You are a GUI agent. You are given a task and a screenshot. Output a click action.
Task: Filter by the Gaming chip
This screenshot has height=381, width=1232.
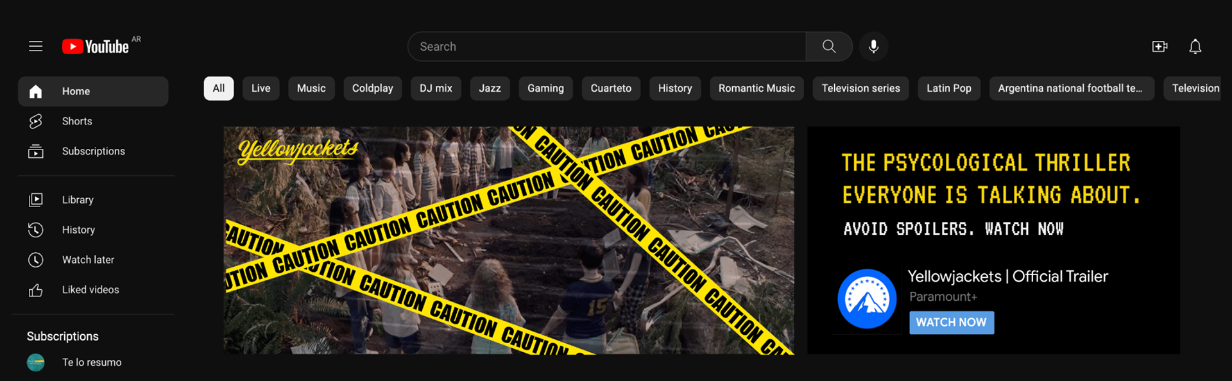pyautogui.click(x=545, y=89)
